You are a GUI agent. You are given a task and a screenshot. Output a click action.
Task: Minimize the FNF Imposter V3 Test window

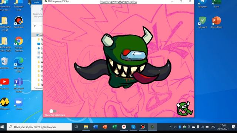coord(172,1)
